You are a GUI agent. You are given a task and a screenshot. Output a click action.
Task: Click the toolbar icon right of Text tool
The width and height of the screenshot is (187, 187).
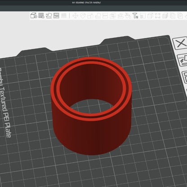click(x=143, y=16)
